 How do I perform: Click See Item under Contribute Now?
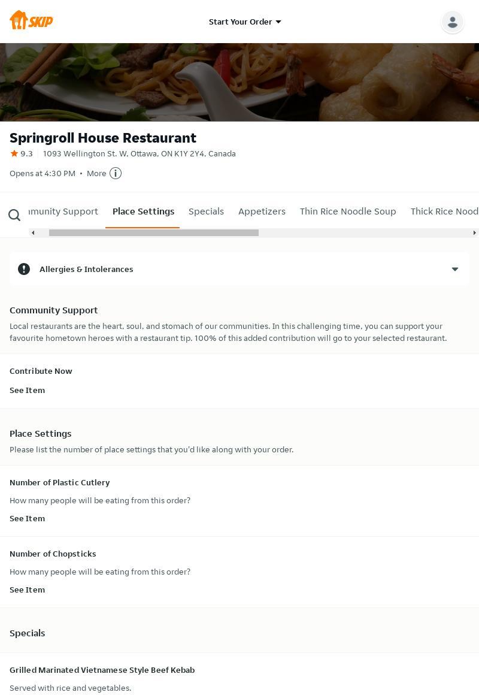point(27,390)
